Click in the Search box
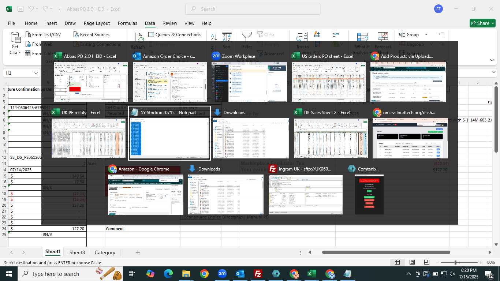The image size is (500, 281). 253,9
